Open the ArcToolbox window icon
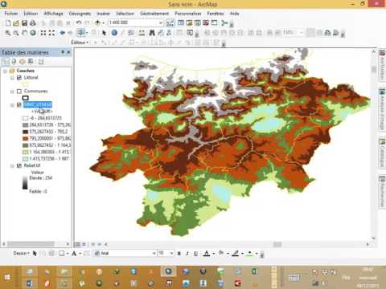Image resolution: width=386 pixels, height=289 pixels. (x=206, y=23)
